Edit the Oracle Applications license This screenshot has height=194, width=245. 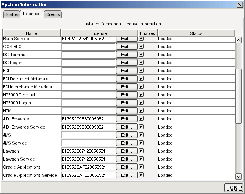click(x=127, y=167)
